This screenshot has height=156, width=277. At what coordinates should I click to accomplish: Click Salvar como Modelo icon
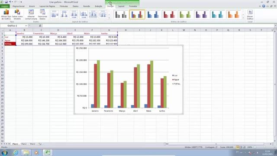pos(17,12)
